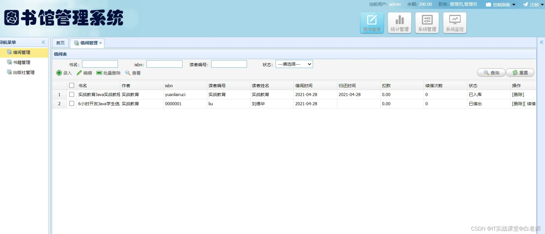
Task: Click the 注销 paper plane icon
Action: pos(525,5)
